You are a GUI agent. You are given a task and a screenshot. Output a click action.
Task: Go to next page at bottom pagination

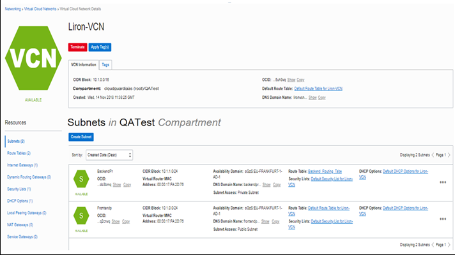click(449, 245)
